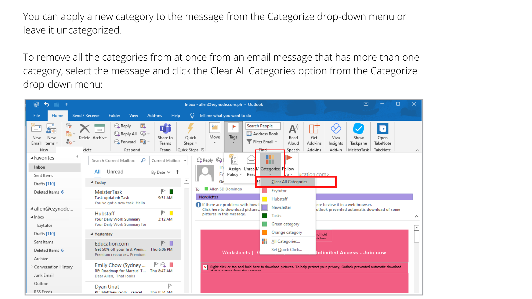
Task: Toggle follow-up flag on MeisterTask email
Action: 163,191
